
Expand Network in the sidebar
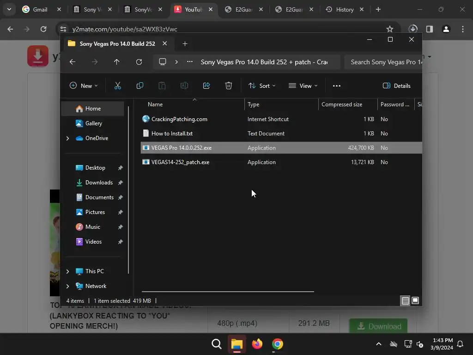pos(67,286)
